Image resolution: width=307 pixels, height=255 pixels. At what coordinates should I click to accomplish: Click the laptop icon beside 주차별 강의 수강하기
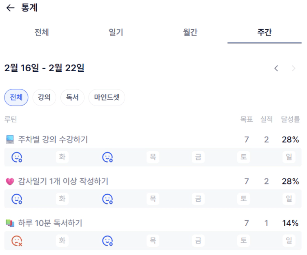(10, 140)
